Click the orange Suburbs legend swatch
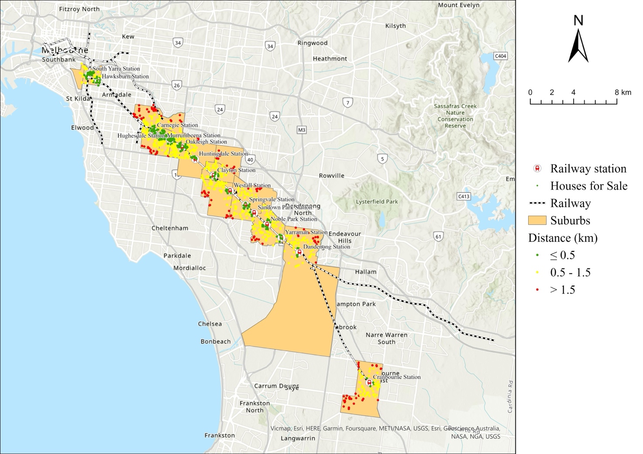The width and height of the screenshot is (643, 454). [x=537, y=220]
